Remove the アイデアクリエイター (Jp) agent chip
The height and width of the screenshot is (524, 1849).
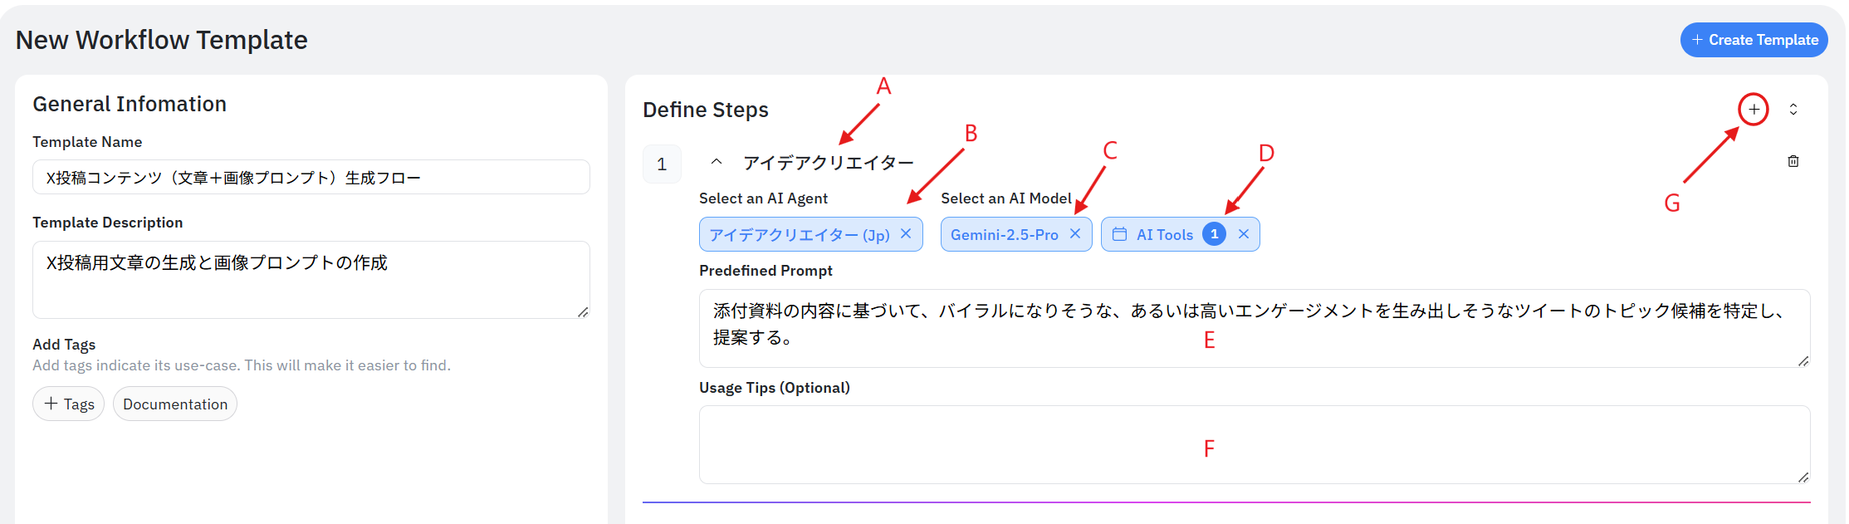tap(906, 234)
